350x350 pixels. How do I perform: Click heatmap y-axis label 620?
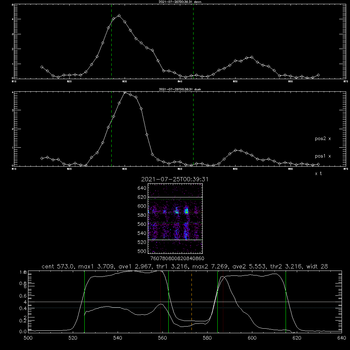[142, 197]
